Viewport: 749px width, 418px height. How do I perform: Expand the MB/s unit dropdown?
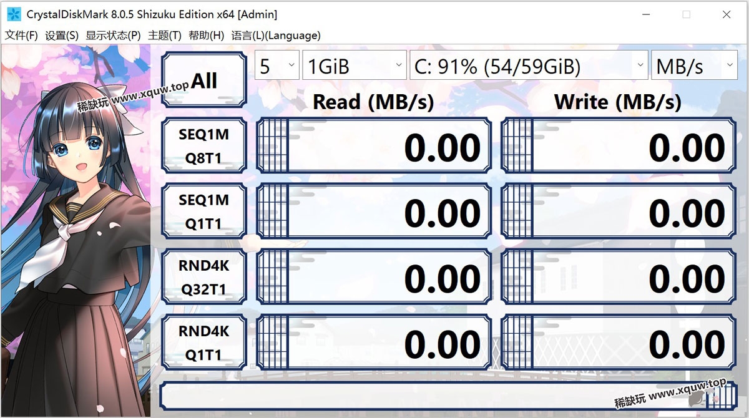pyautogui.click(x=695, y=66)
